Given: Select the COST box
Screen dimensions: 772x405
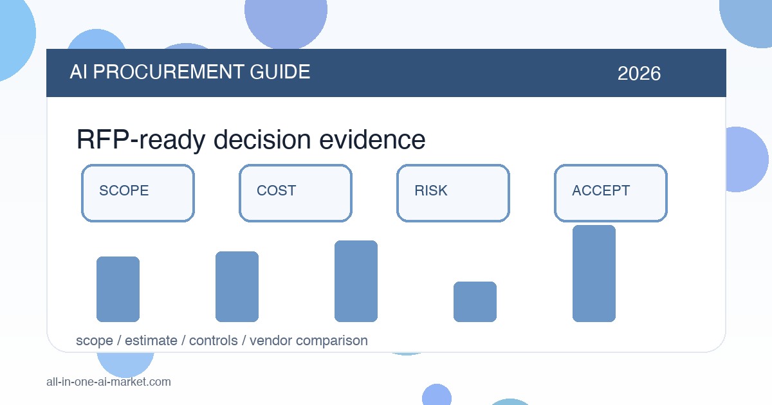Looking at the screenshot, I should click(x=295, y=193).
